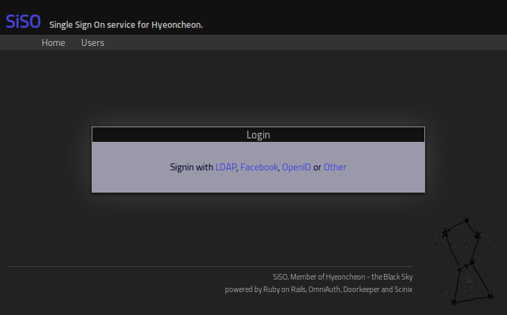Click the Single Sign On service tagline
Screen dimensions: 507x315
pyautogui.click(x=126, y=25)
